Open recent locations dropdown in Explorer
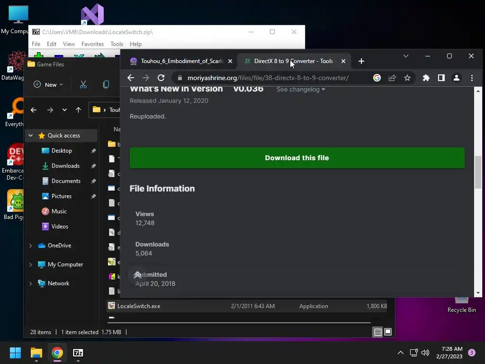This screenshot has height=364, width=485. pos(64,110)
